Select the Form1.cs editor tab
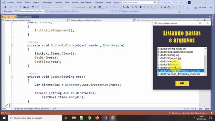This screenshot has height=121, width=215. click(x=6, y=17)
